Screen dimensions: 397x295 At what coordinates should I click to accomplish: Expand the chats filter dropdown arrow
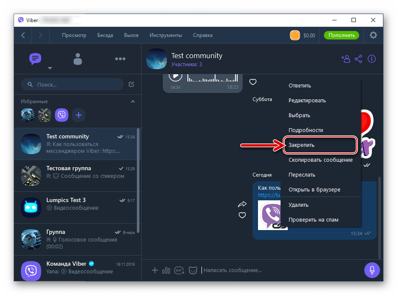pos(50,68)
